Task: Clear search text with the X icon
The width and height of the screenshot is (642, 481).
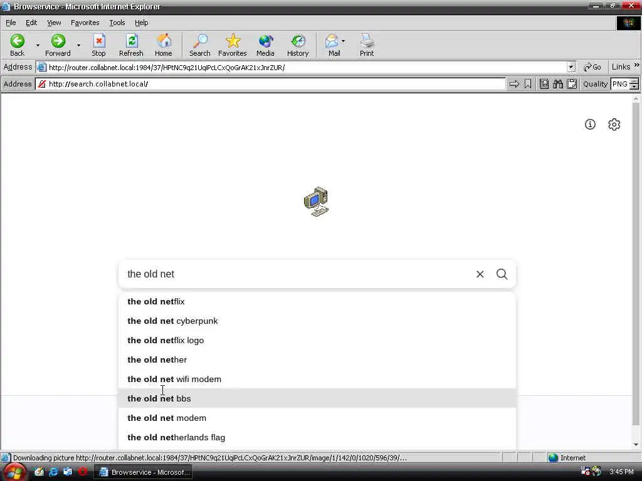Action: (x=480, y=274)
